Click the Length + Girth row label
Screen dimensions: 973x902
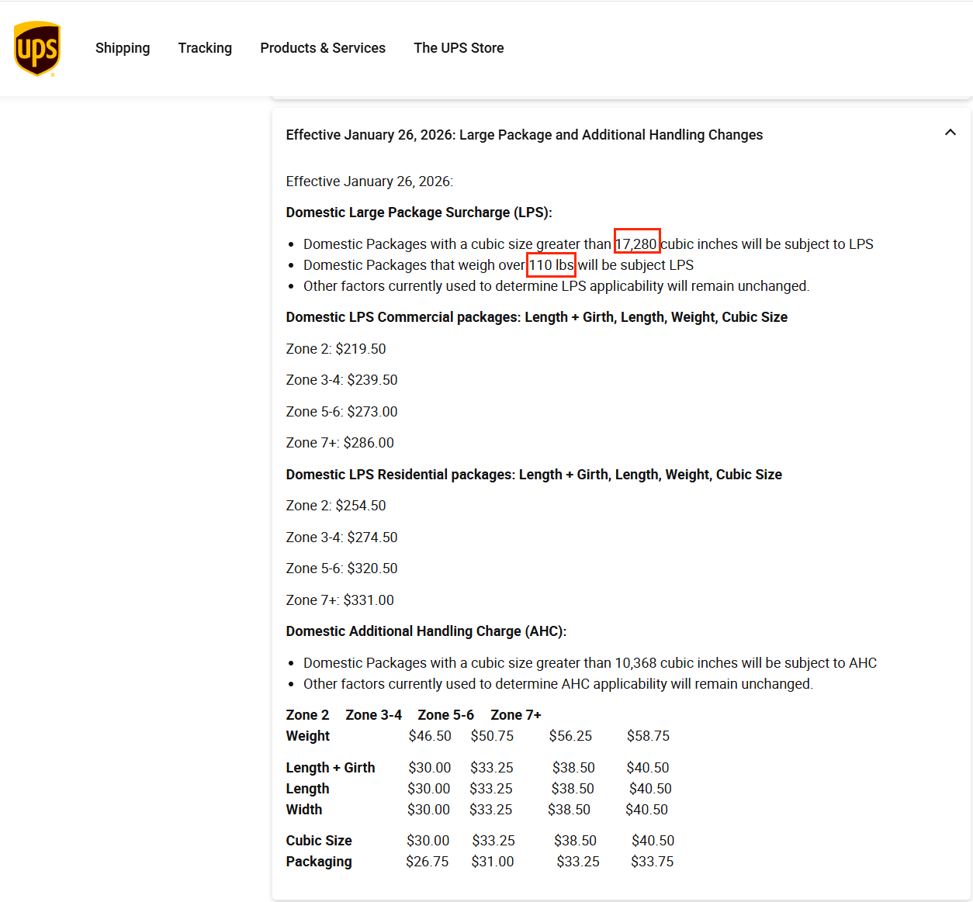click(330, 768)
